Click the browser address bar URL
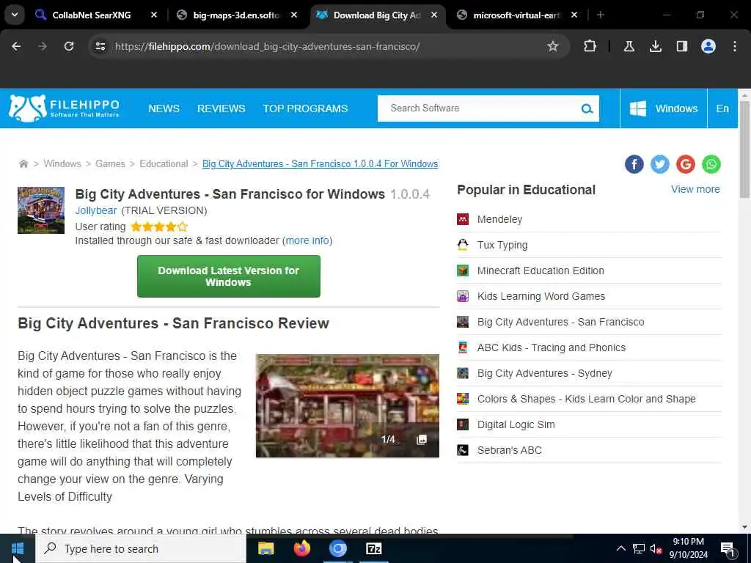Image resolution: width=751 pixels, height=563 pixels. [x=267, y=46]
